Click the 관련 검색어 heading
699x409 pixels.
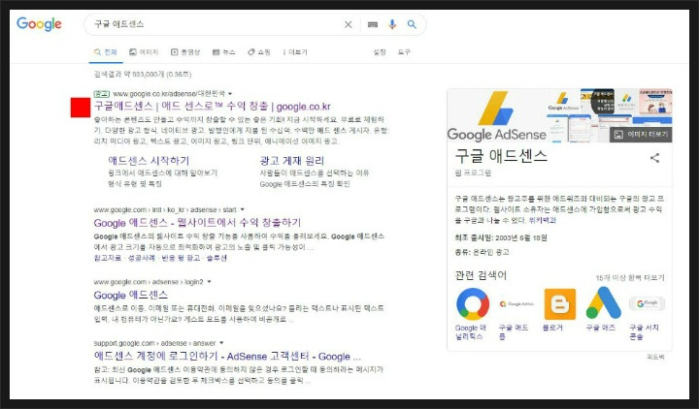(x=481, y=275)
